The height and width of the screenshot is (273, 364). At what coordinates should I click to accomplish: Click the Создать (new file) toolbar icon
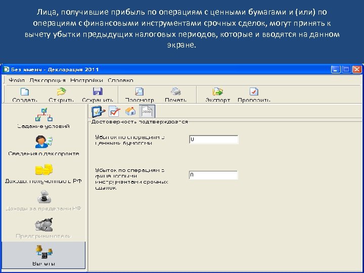pos(25,92)
